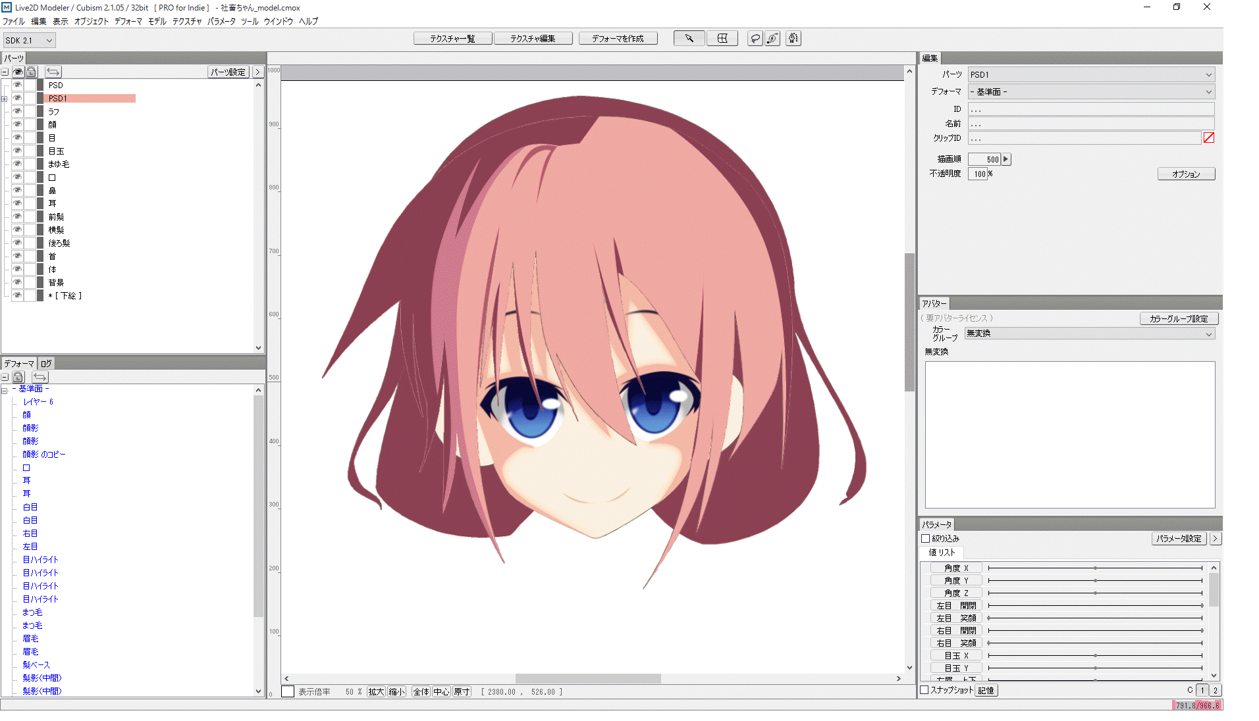Click the Live2D app icon in title bar
This screenshot has width=1259, height=721.
[x=7, y=7]
